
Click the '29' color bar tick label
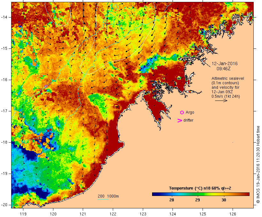coord(198,200)
